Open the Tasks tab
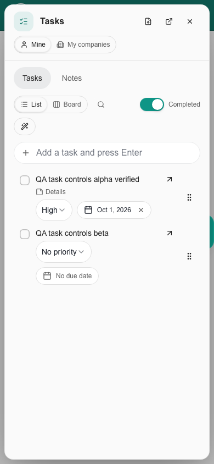 [x=32, y=78]
